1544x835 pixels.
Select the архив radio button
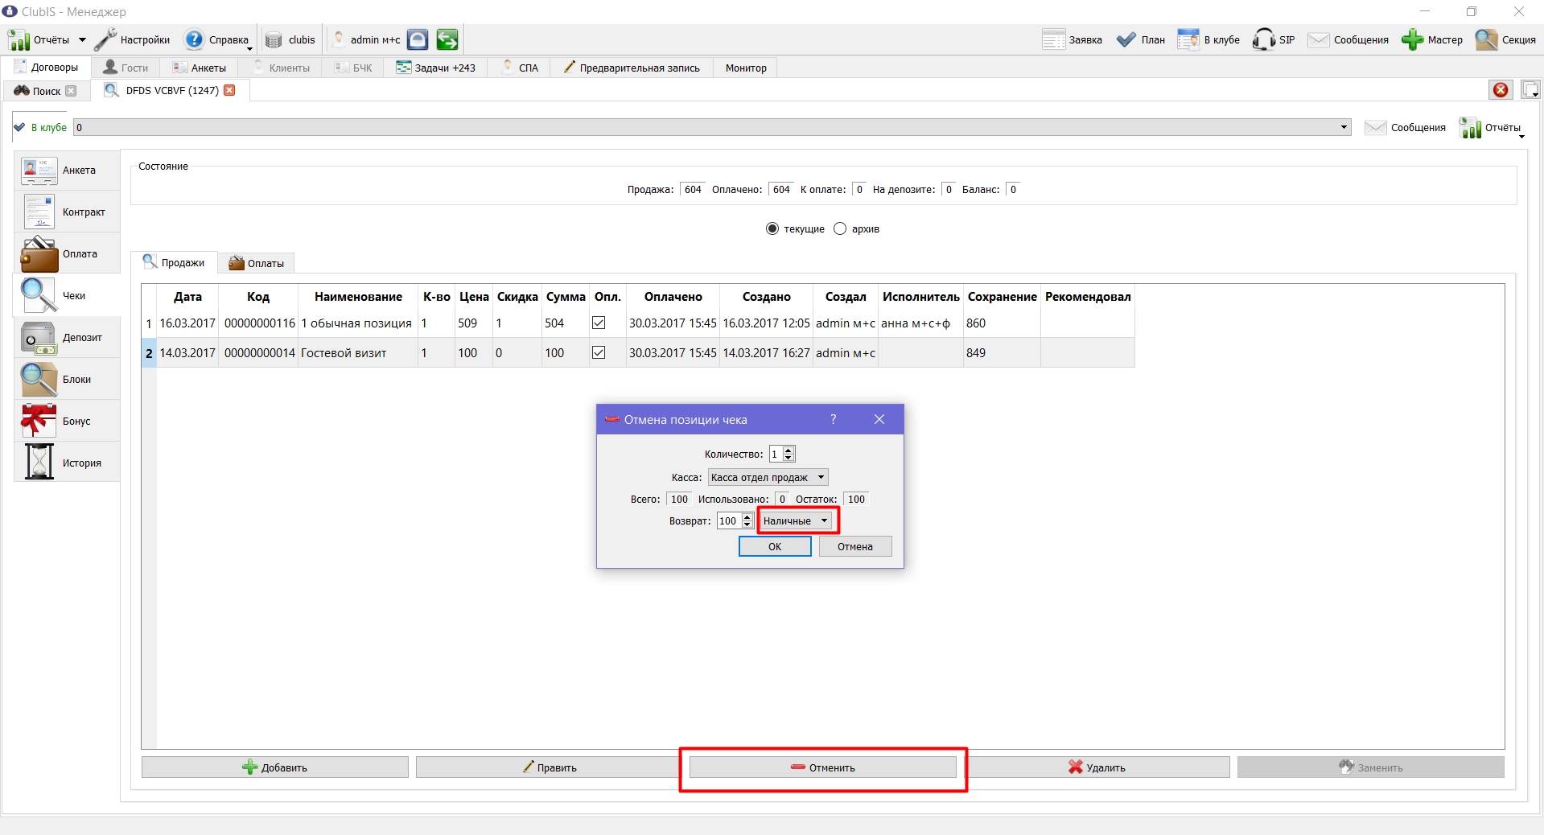coord(840,228)
